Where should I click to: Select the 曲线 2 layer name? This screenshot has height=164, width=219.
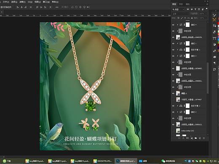point(194,112)
